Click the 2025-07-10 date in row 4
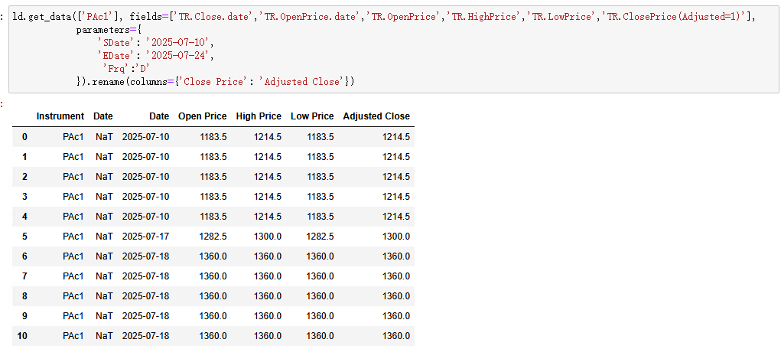The image size is (781, 346). [x=145, y=217]
